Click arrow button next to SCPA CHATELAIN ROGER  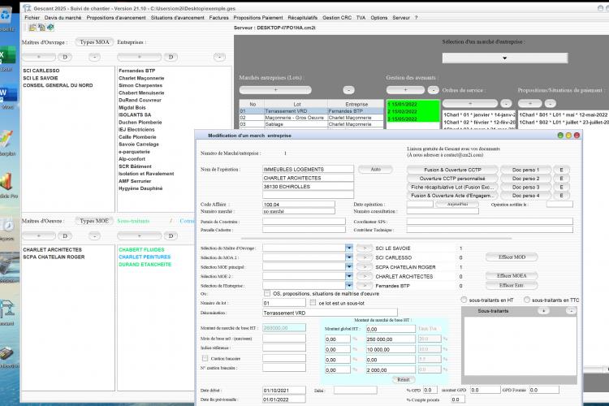(x=365, y=267)
